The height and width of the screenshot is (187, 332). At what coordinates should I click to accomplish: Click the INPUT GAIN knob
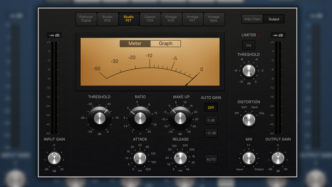[54, 158]
